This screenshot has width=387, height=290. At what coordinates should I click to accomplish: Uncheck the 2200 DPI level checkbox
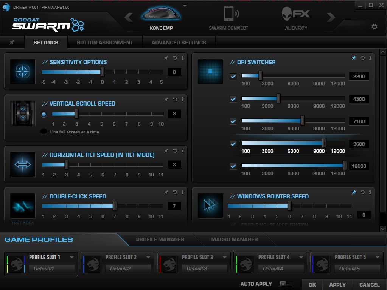click(233, 77)
